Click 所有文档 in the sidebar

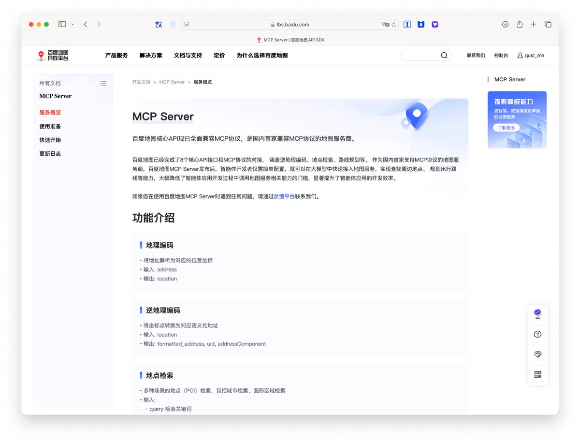50,83
